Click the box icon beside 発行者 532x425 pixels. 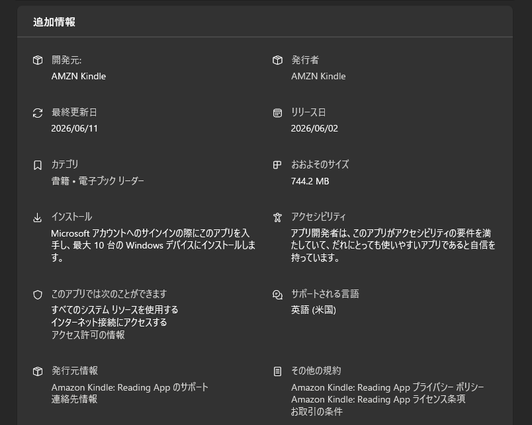277,60
